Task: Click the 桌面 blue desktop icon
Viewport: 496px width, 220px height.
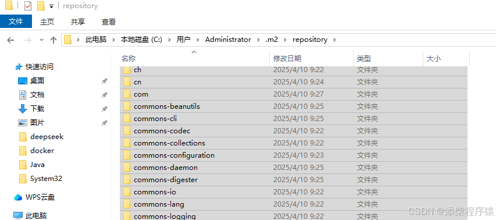Action: 23,81
